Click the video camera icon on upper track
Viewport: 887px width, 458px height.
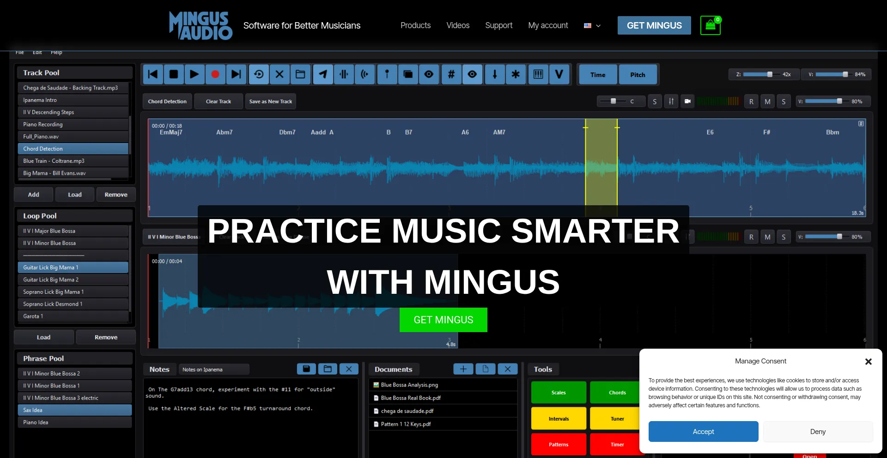click(687, 101)
